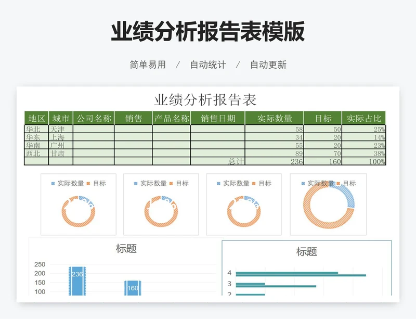416x319 pixels.
Task: Click the longest bar in row 4
Action: coord(301,275)
